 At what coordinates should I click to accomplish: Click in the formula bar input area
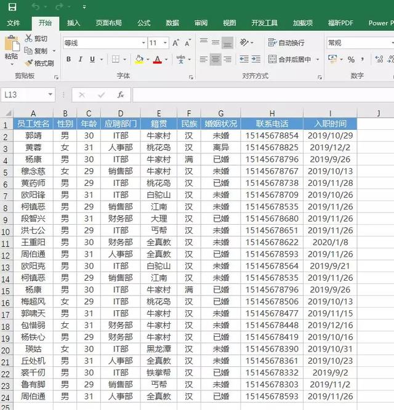point(263,95)
